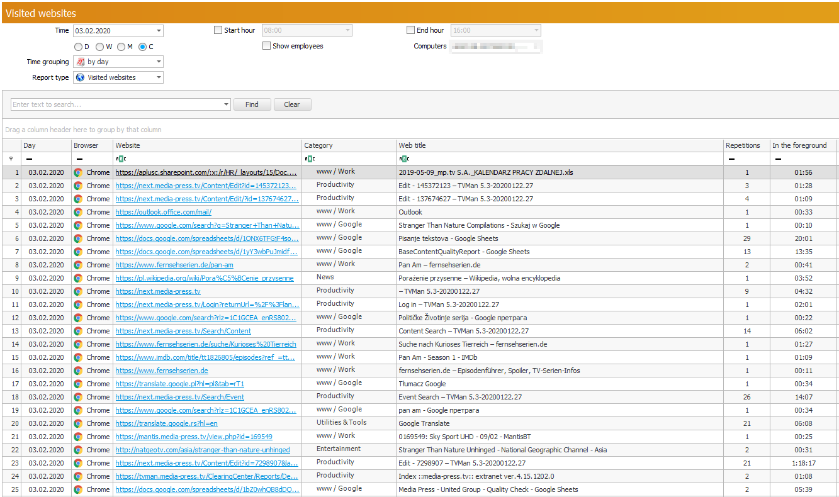Select the W radio button
Image resolution: width=839 pixels, height=497 pixels.
click(x=99, y=47)
